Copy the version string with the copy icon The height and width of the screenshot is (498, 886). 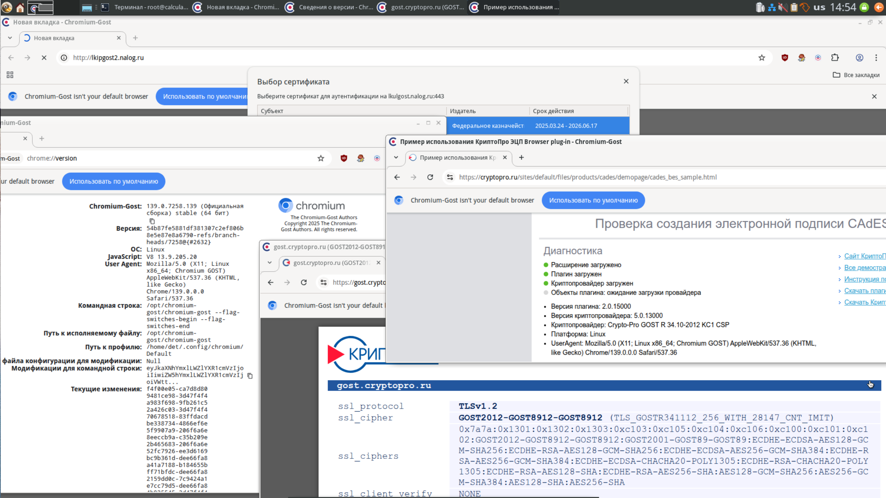coord(152,221)
